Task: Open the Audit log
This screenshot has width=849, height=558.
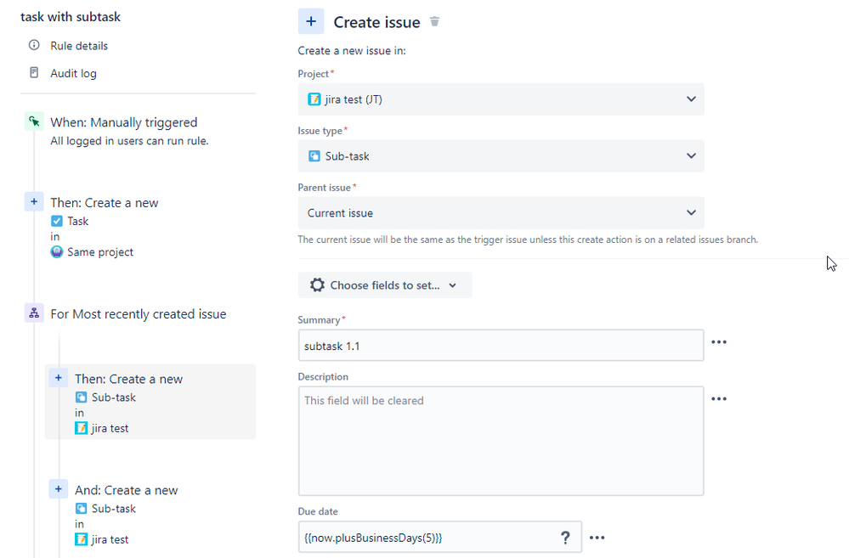Action: 73,74
